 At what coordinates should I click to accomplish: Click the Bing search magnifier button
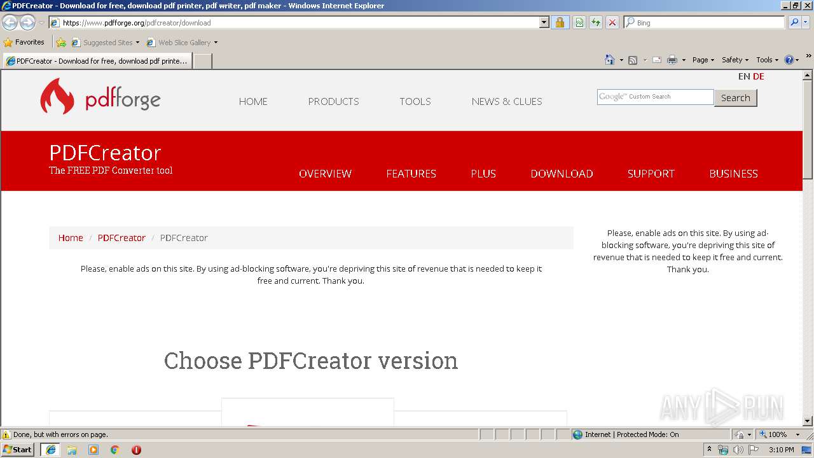794,22
